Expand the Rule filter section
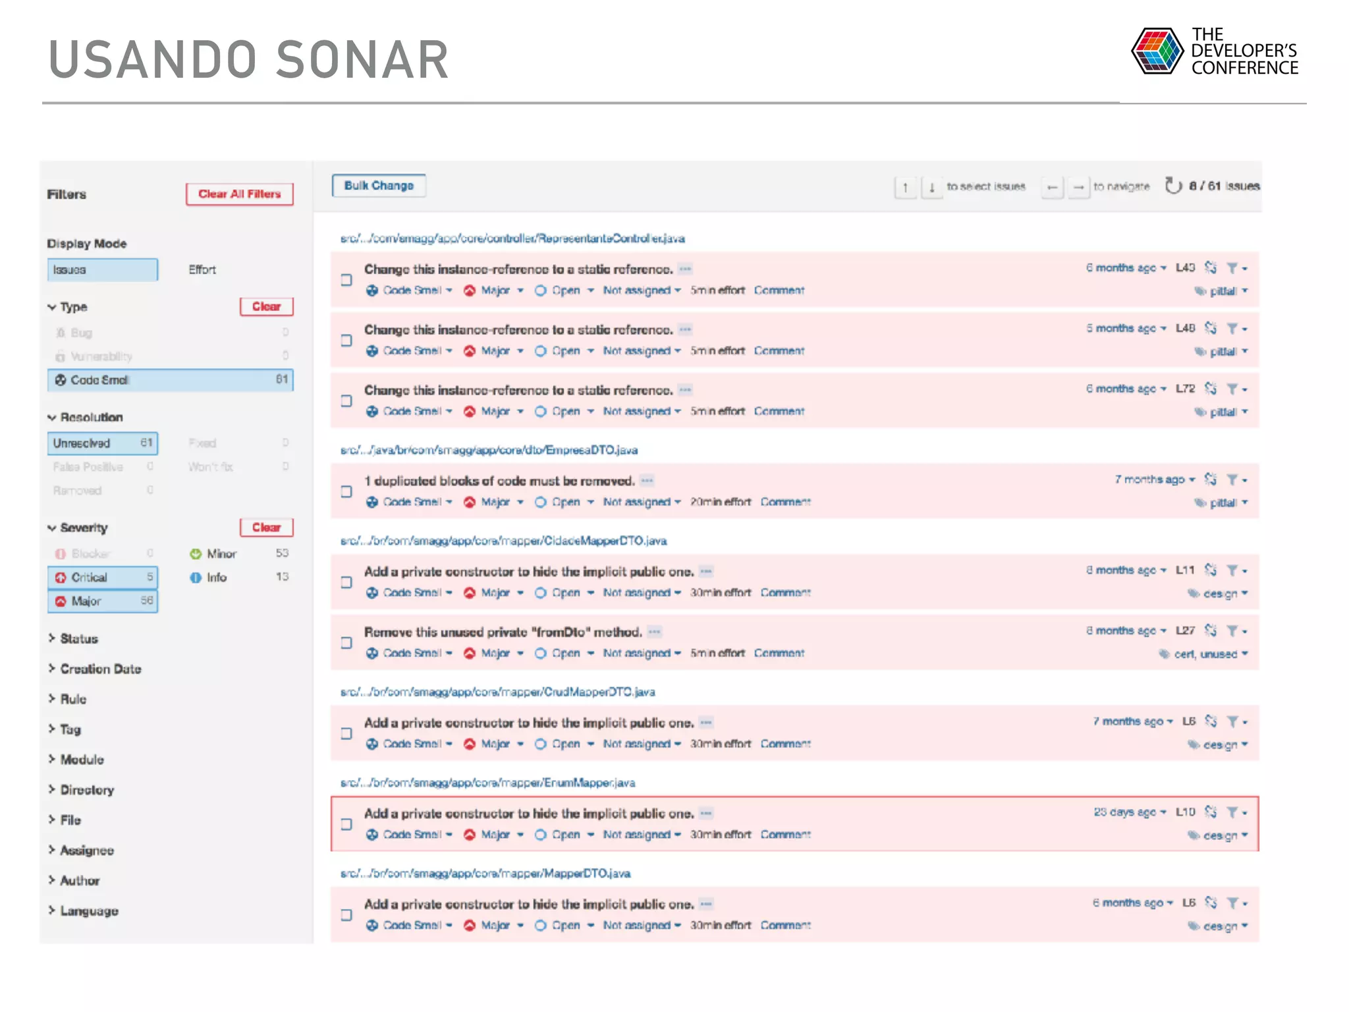Screen dimensions: 1349x1012 pyautogui.click(x=67, y=699)
